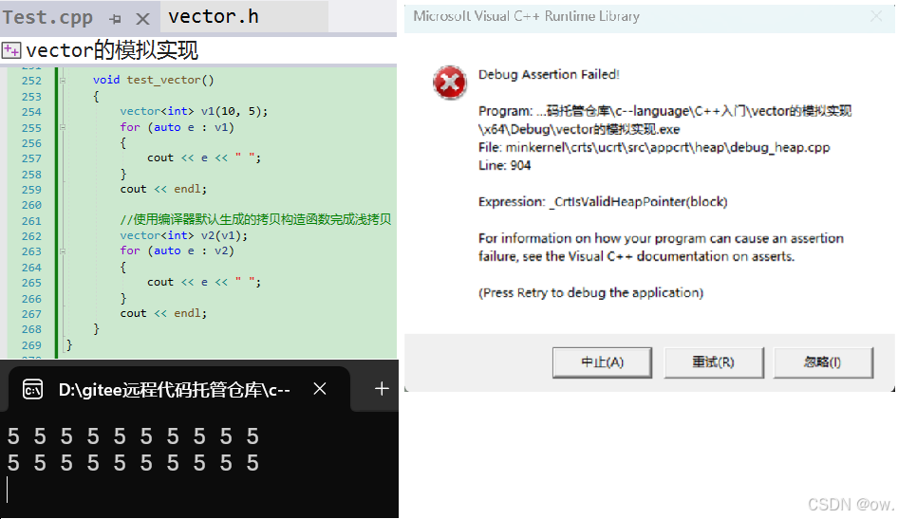This screenshot has height=519, width=898.
Task: Click cout << endl; on line 259
Action: click(x=163, y=189)
